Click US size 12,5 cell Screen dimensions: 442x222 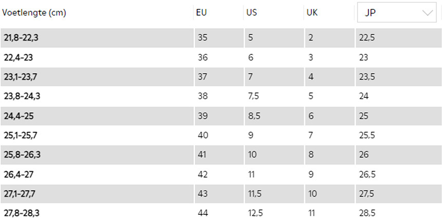pos(255,212)
